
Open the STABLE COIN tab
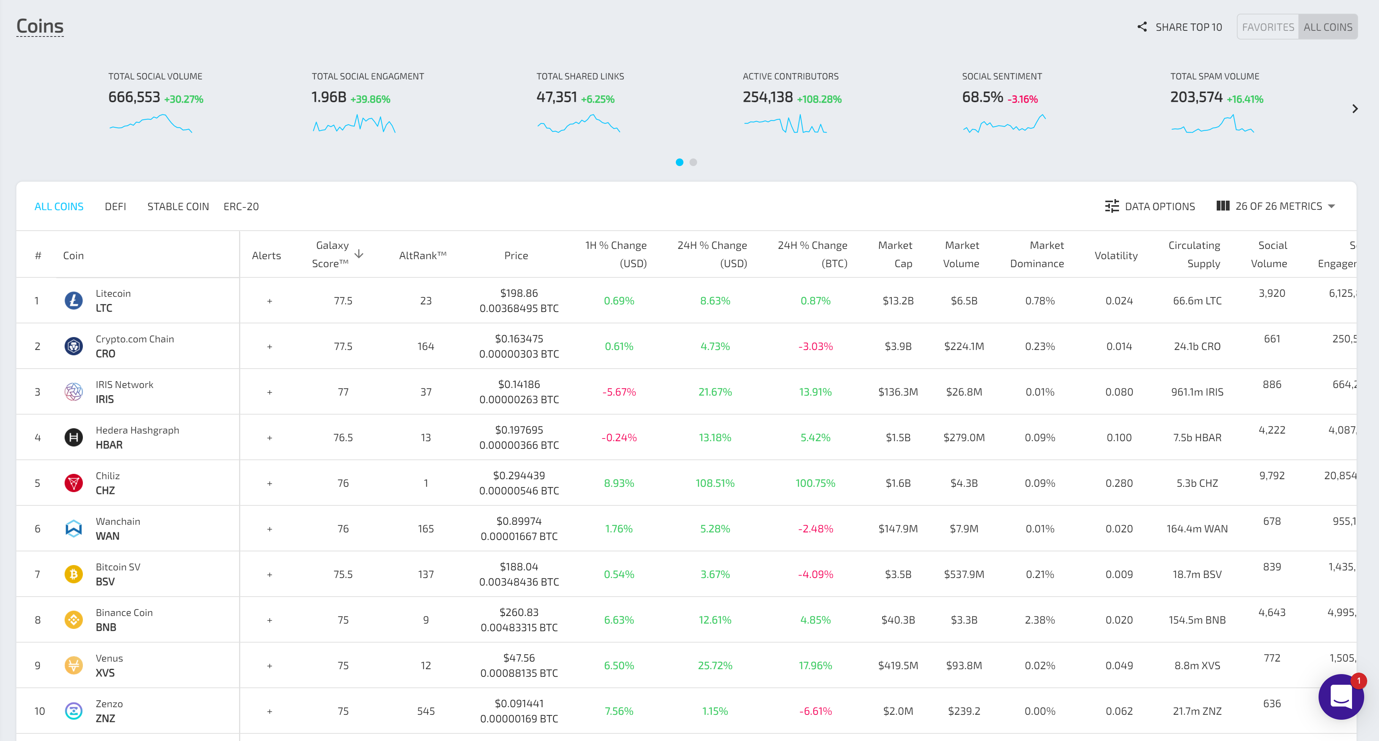[x=178, y=206]
